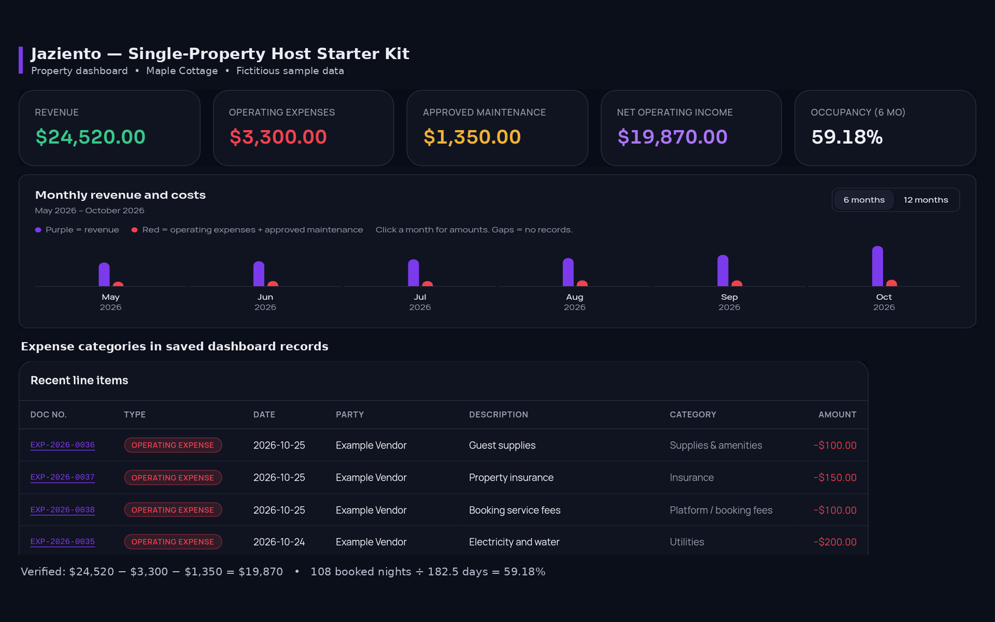The height and width of the screenshot is (622, 995).
Task: Select the Sep 2026 chart month
Action: (729, 277)
